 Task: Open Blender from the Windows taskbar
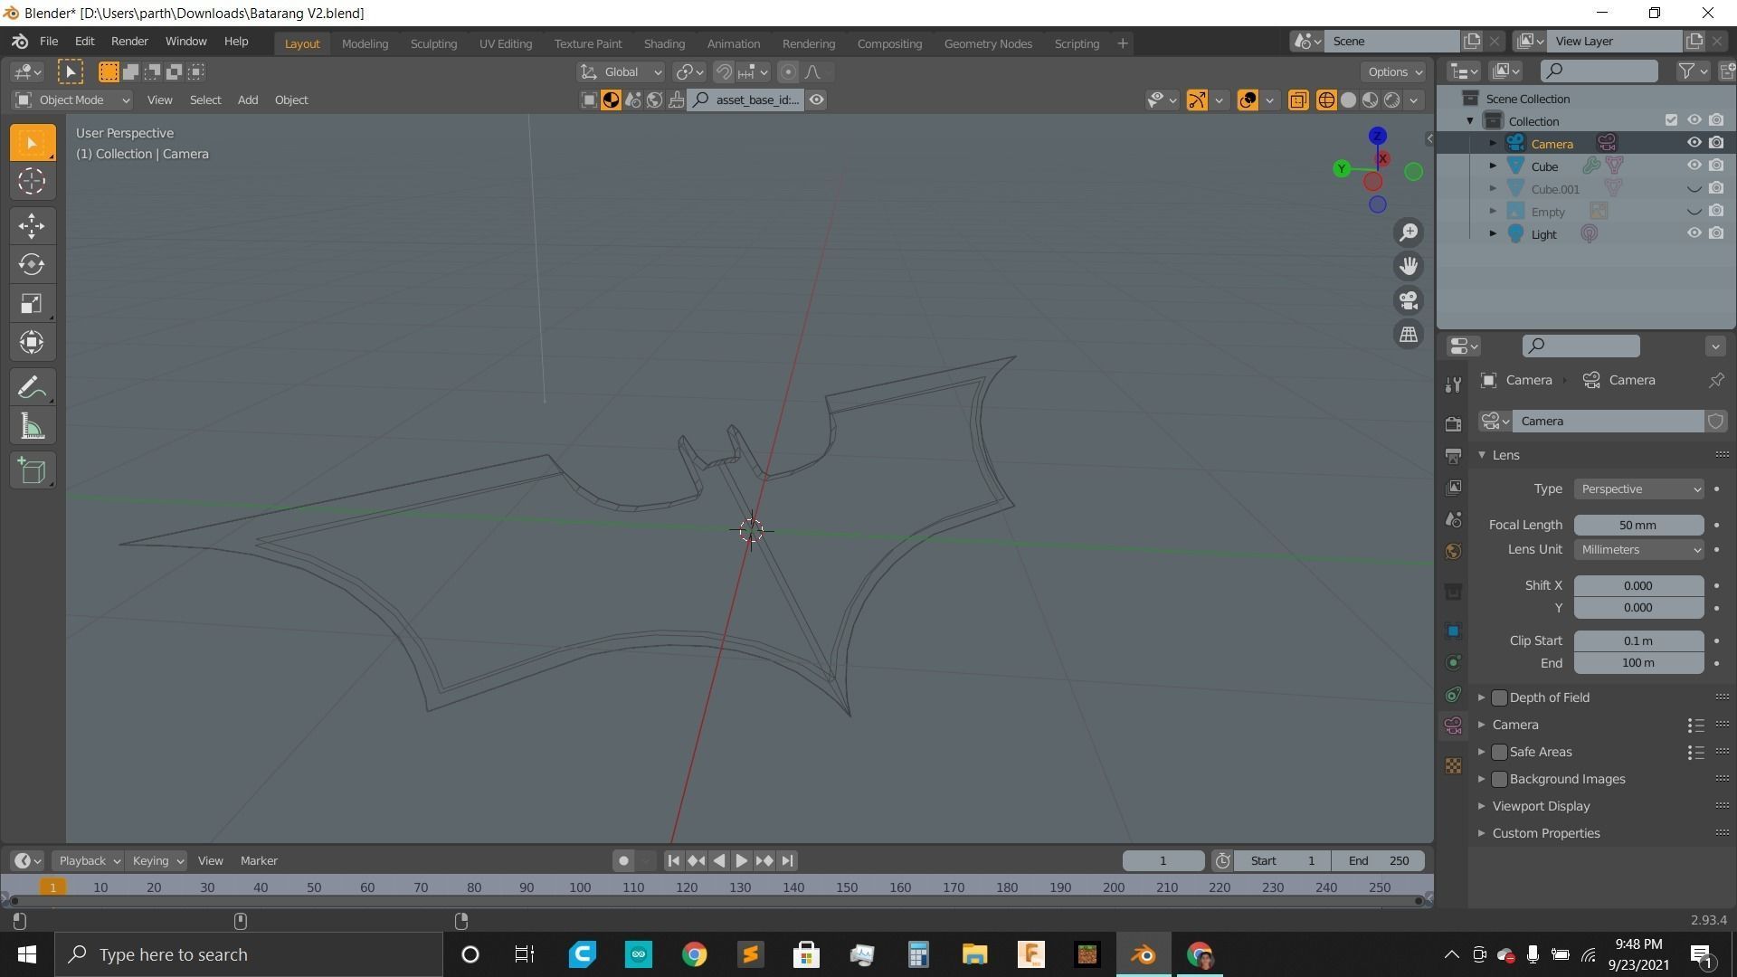[x=1144, y=954]
